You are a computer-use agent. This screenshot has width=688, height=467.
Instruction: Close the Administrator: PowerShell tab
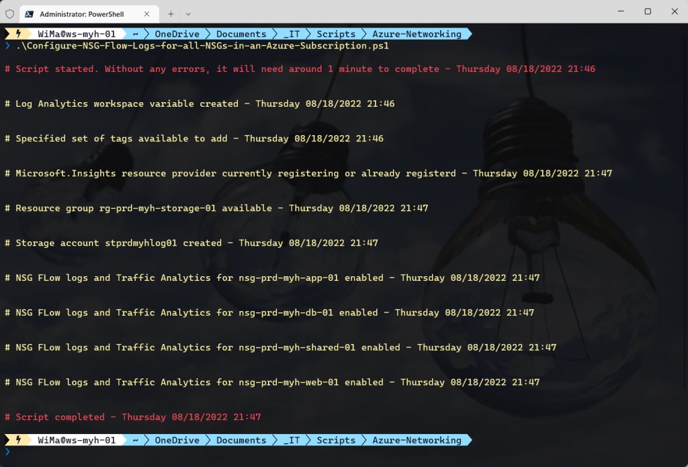coord(148,13)
